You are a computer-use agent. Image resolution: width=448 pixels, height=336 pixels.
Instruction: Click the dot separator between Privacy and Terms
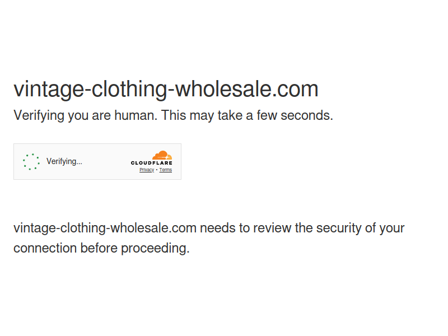(157, 170)
